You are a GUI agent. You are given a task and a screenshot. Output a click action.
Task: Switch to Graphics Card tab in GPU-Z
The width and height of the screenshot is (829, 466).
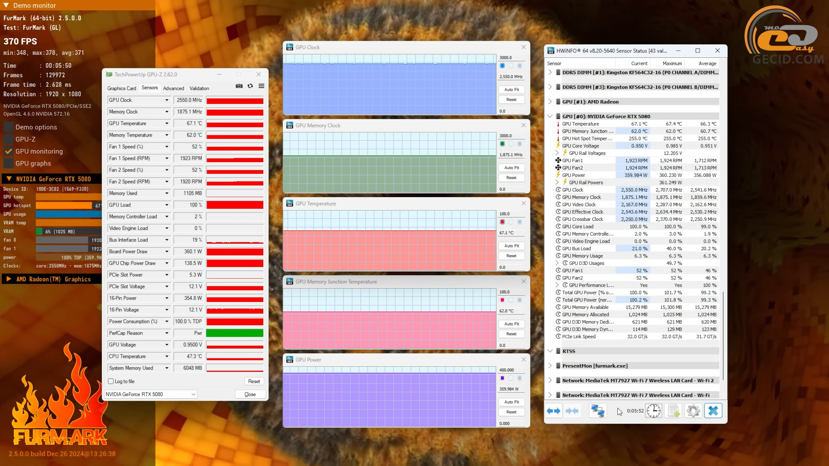point(122,88)
